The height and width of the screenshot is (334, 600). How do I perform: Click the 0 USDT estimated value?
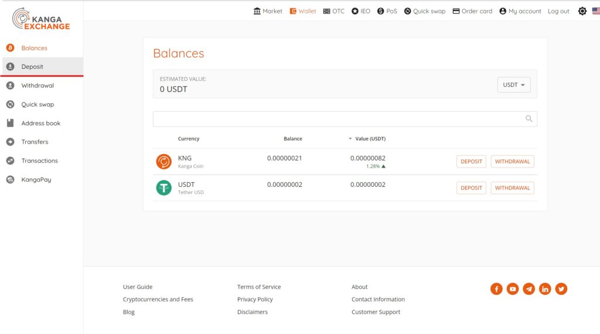coord(173,89)
